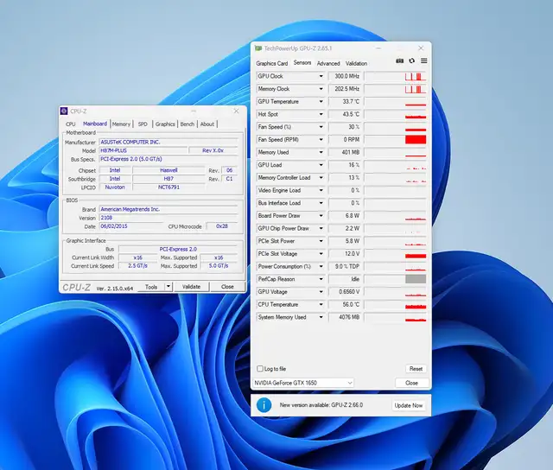This screenshot has width=553, height=470.
Task: Click the Fan Speed (RPM) red graph
Action: 416,140
